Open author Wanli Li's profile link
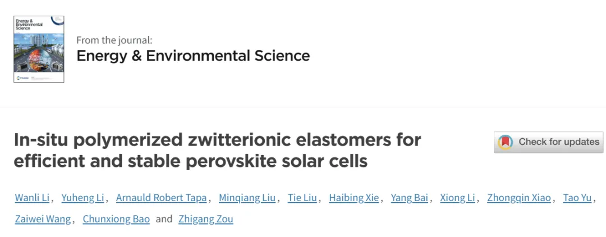606x237 pixels. pos(32,198)
